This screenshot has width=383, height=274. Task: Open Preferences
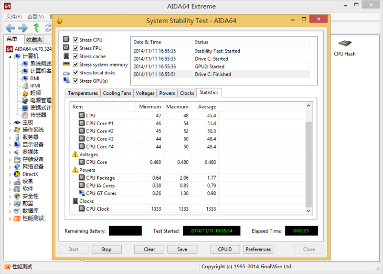(258, 249)
